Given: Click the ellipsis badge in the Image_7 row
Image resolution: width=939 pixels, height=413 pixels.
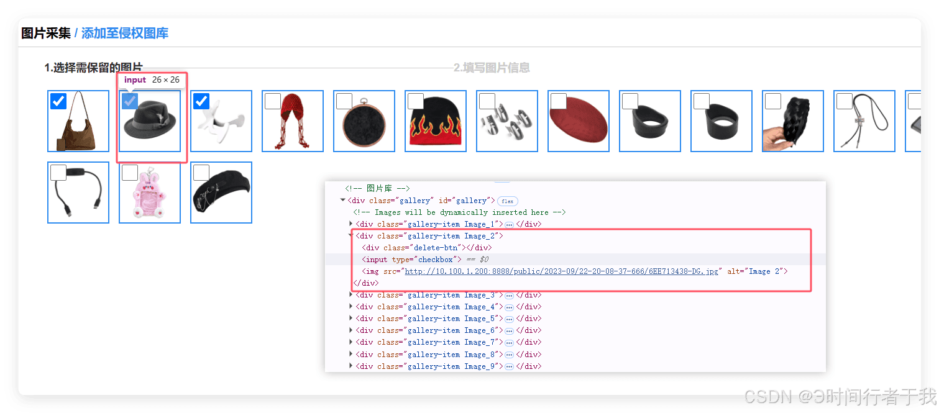Looking at the screenshot, I should pos(509,342).
